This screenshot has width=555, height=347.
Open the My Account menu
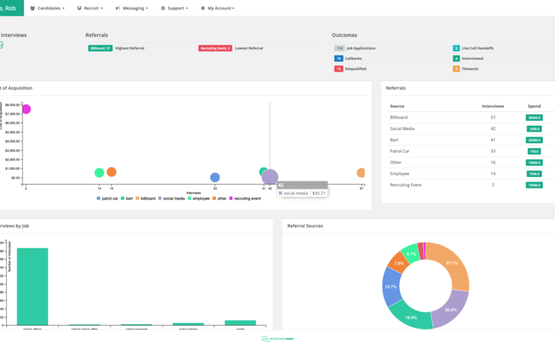(218, 8)
